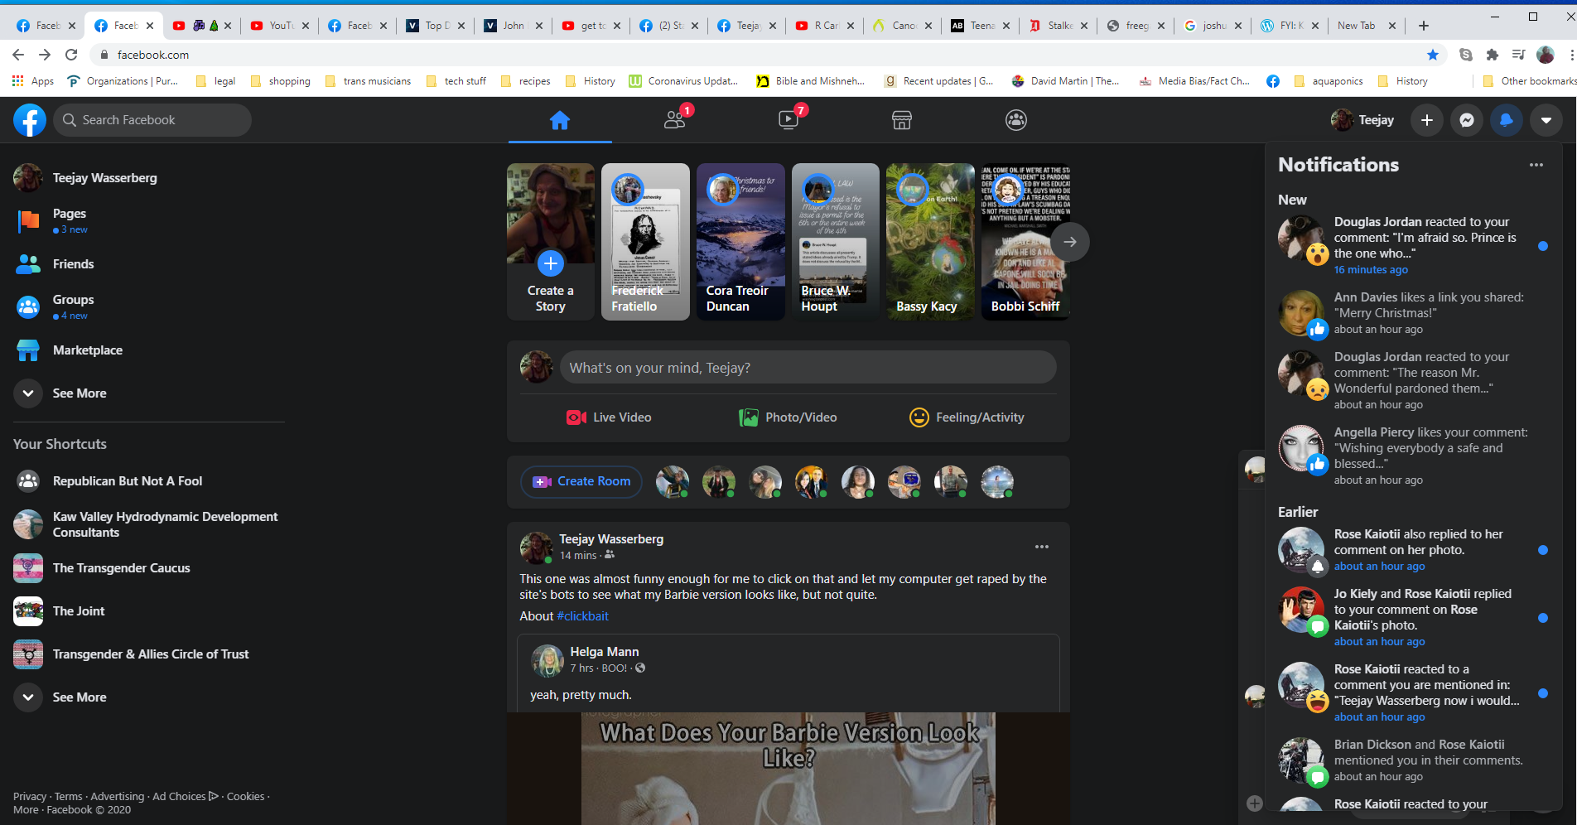Open The Joint shortcut

coord(149,611)
